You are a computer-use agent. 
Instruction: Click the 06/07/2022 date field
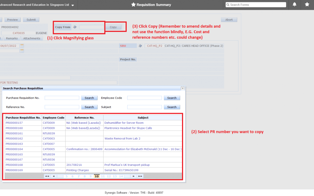(9, 46)
